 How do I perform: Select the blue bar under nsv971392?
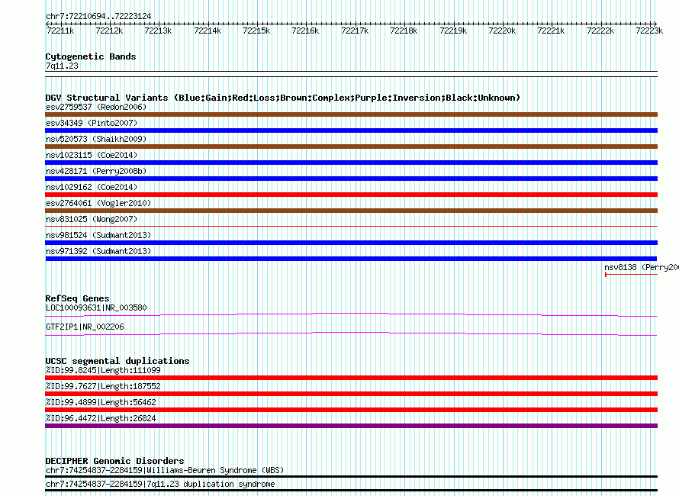pos(351,259)
